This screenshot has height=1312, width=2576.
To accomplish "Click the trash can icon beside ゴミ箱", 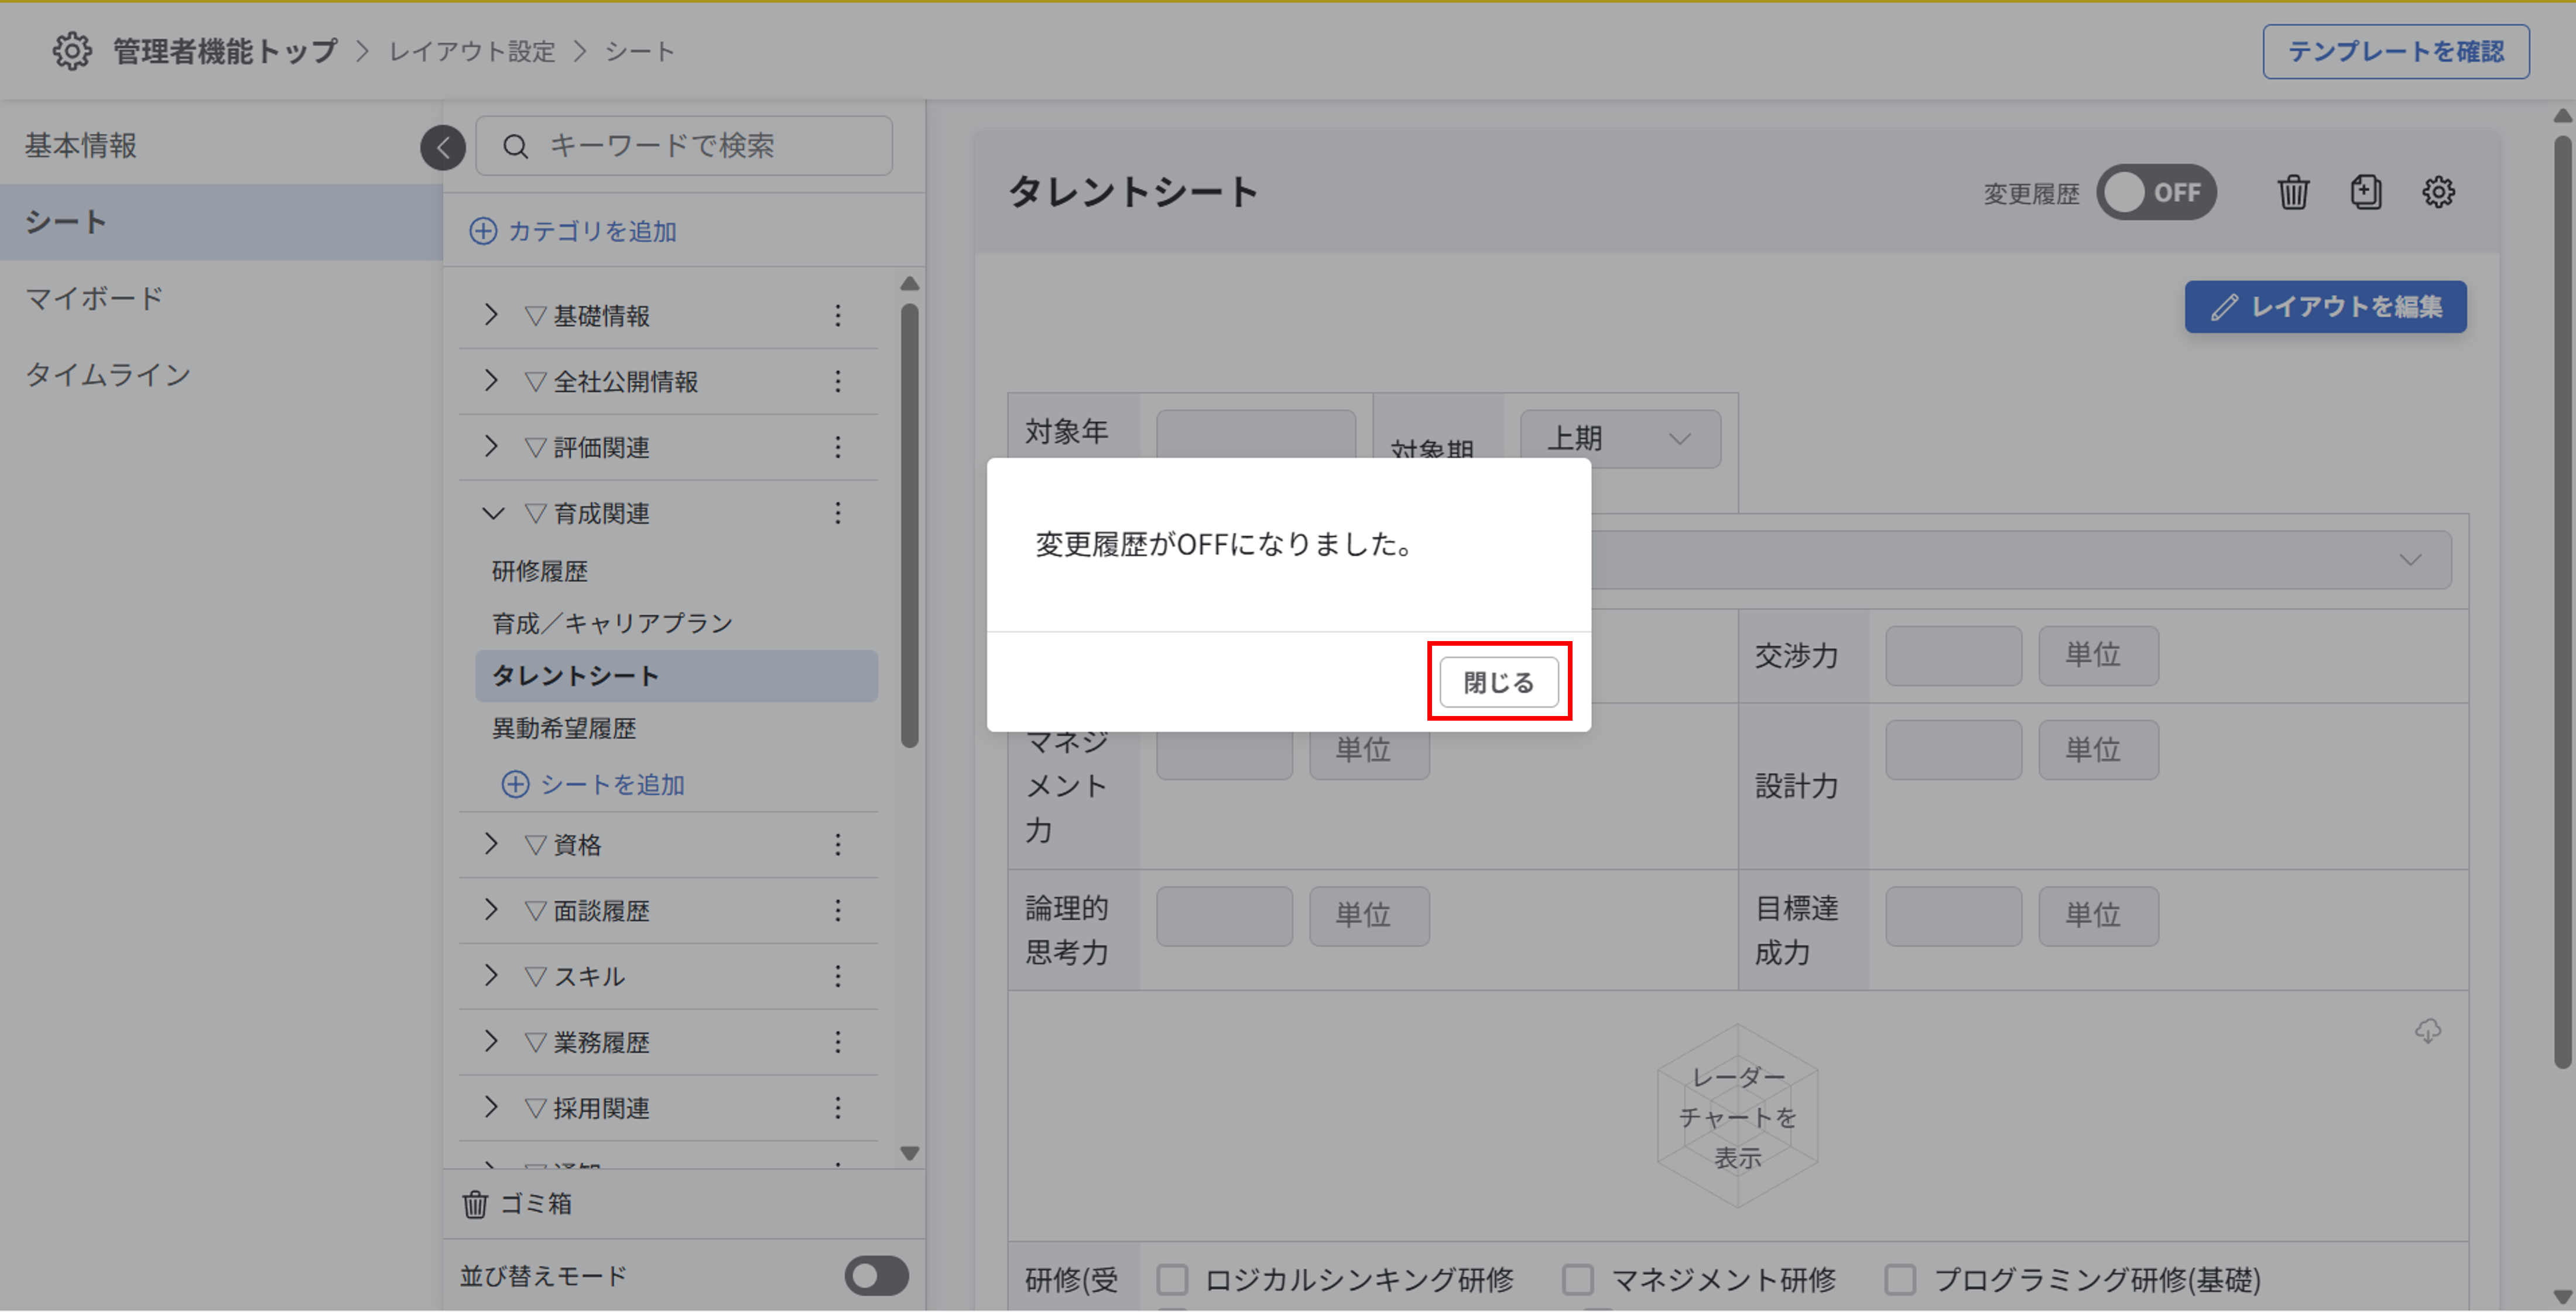I will 475,1204.
